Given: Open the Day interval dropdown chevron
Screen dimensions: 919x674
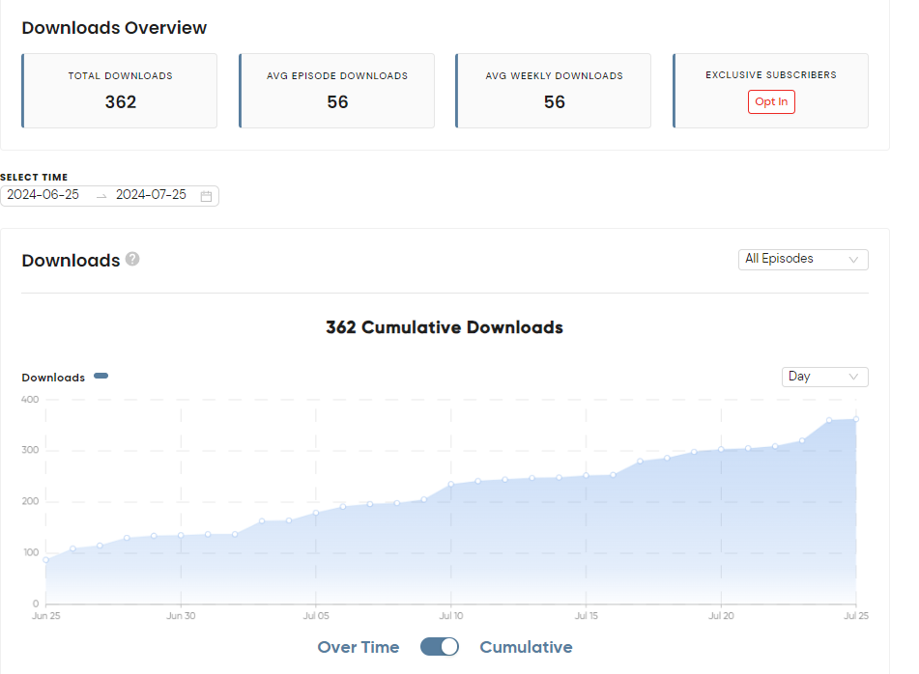Looking at the screenshot, I should click(x=853, y=377).
